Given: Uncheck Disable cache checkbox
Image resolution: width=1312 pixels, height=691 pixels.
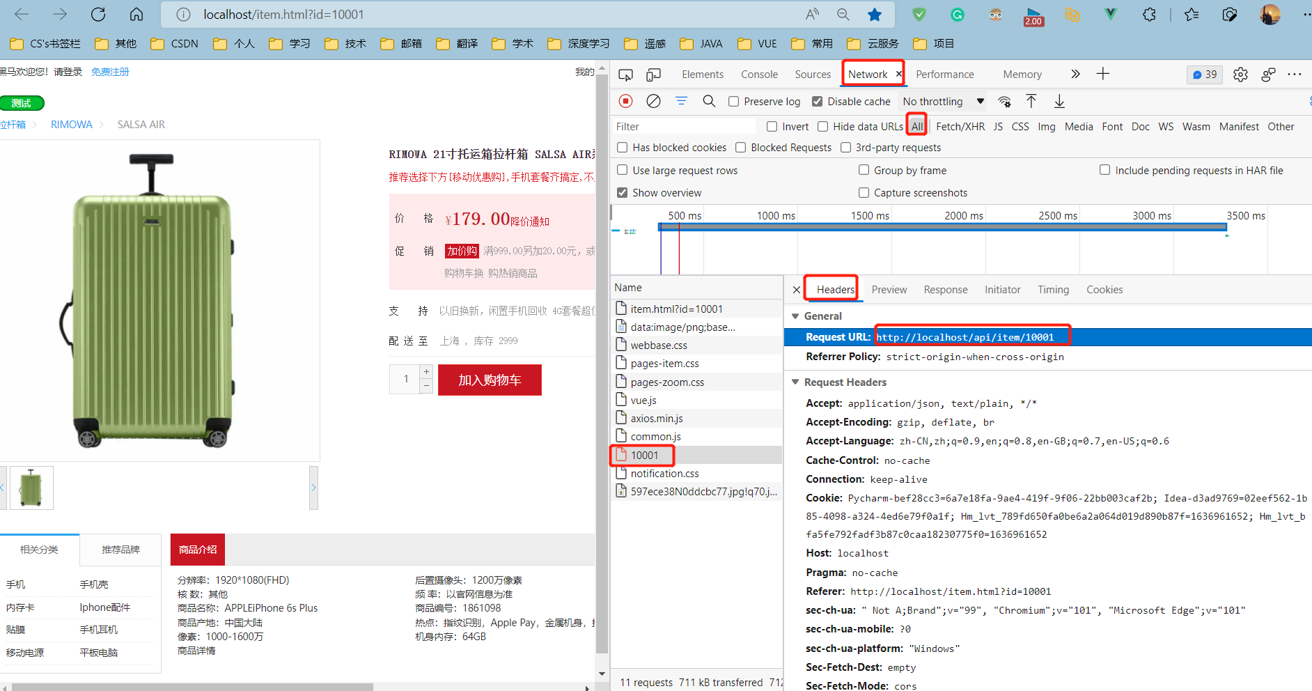Looking at the screenshot, I should click(818, 102).
